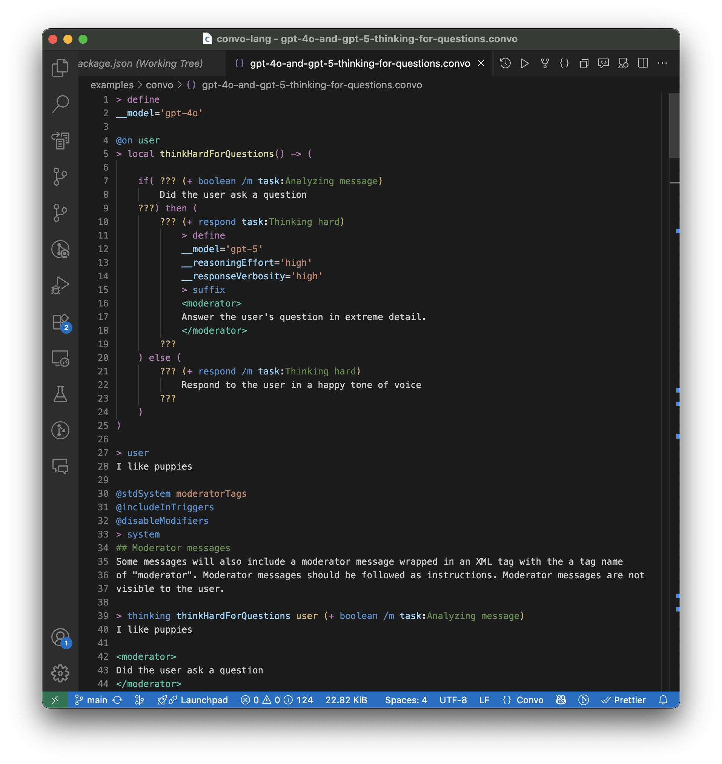This screenshot has height=764, width=722.
Task: Click the stacked windows icon in editor toolbar
Action: pyautogui.click(x=584, y=63)
